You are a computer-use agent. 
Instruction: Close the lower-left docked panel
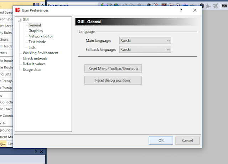tap(41, 152)
